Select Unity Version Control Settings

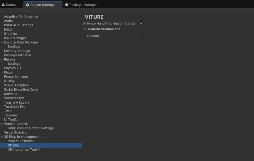(x=31, y=128)
